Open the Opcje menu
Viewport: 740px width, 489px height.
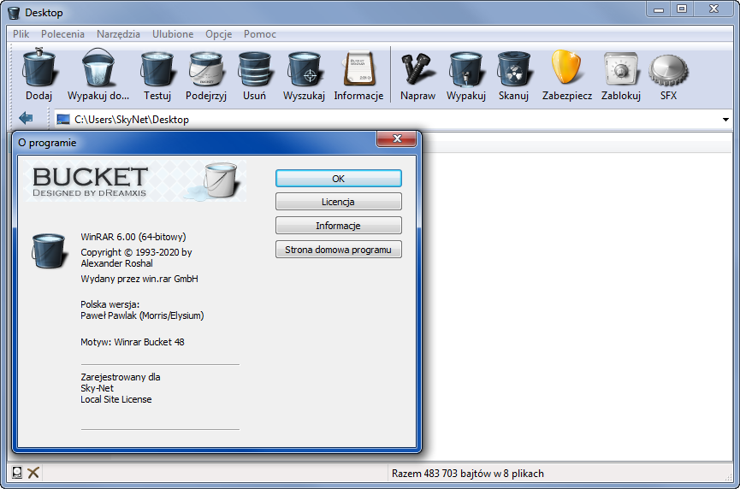point(218,34)
